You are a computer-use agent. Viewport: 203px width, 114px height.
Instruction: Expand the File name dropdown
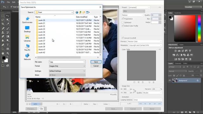tap(84, 62)
